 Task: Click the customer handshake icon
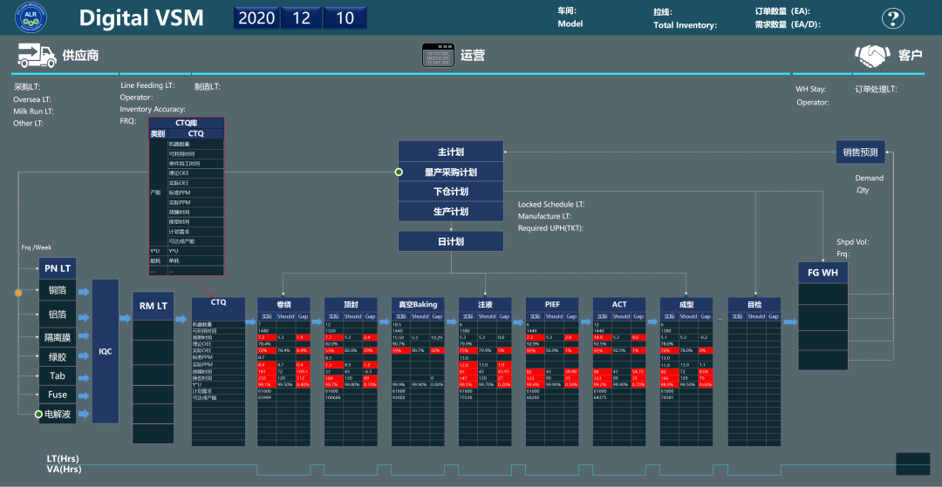point(872,55)
